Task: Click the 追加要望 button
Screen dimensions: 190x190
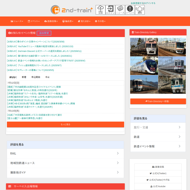Action: pyautogui.click(x=44, y=33)
